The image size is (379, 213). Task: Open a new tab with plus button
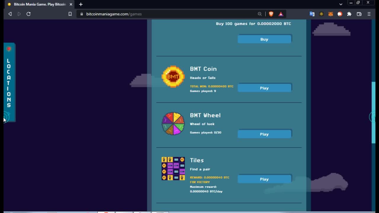pos(81,4)
